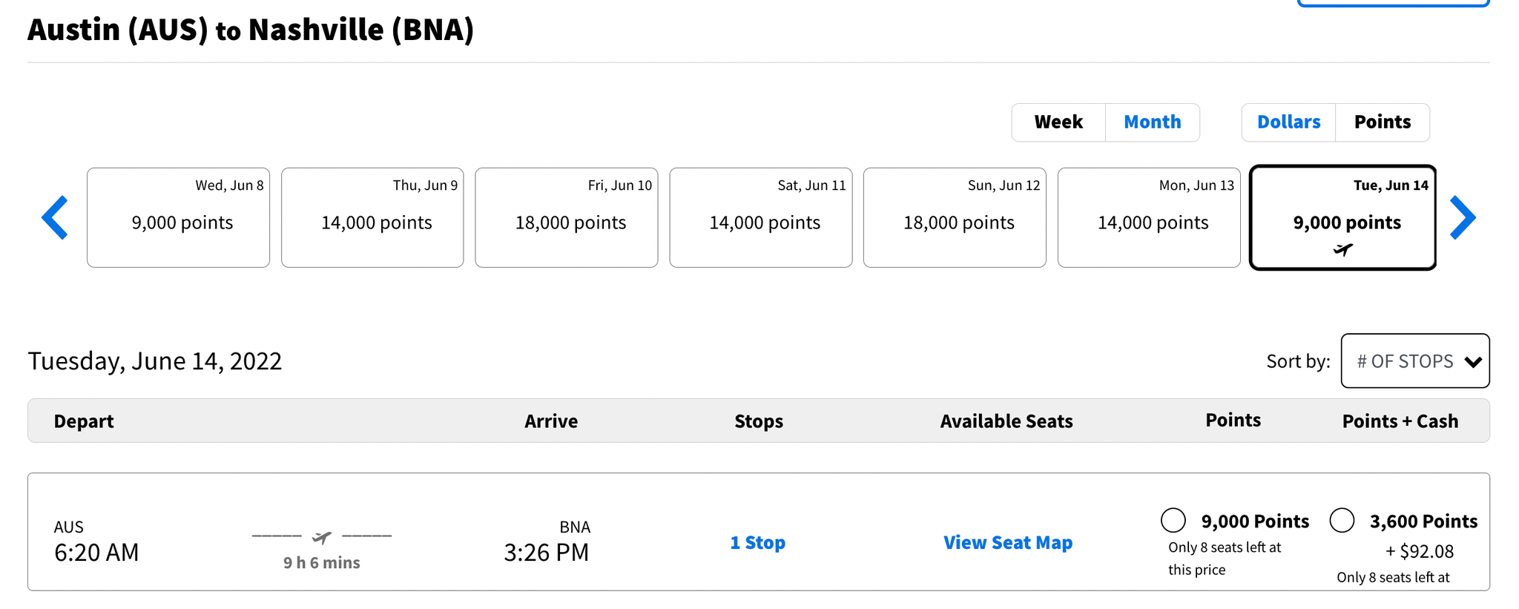Show fares in Points
The height and width of the screenshot is (609, 1519).
pos(1382,122)
